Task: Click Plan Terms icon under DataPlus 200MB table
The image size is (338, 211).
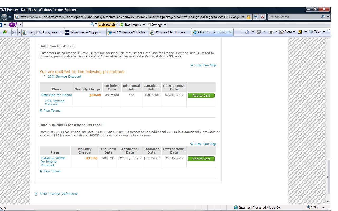Action: [x=41, y=171]
